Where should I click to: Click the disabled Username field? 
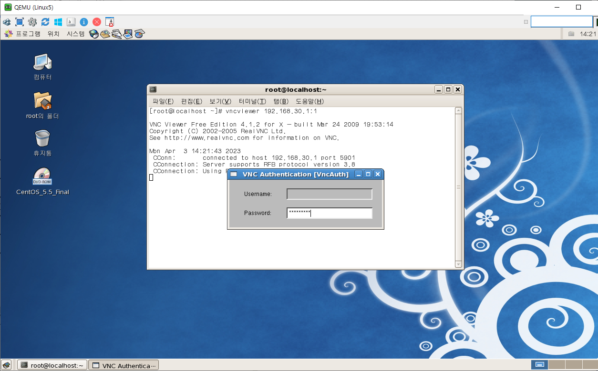coord(330,194)
